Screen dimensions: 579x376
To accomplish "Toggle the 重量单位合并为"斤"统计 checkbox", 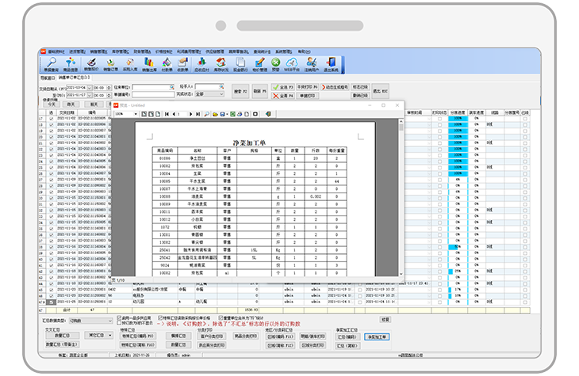I will pyautogui.click(x=220, y=318).
